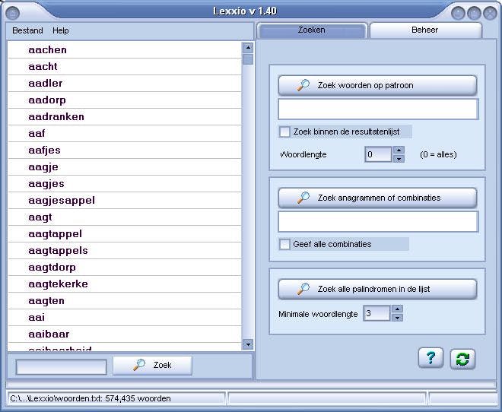Select the word 'aagtekerke'
The width and height of the screenshot is (502, 412).
125,284
